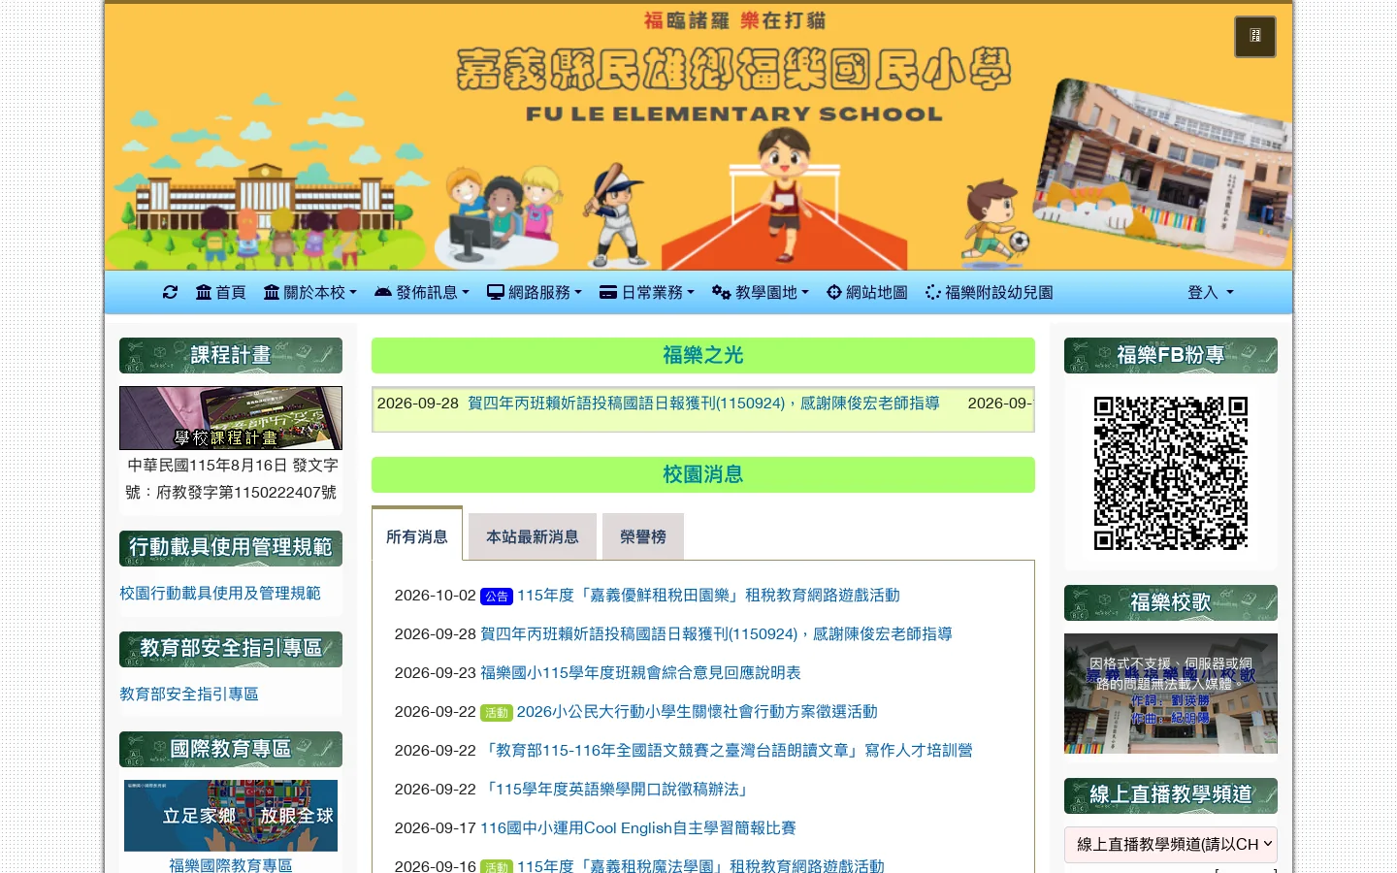Open the 網路服務 dropdown menu
The height and width of the screenshot is (873, 1397).
[535, 292]
